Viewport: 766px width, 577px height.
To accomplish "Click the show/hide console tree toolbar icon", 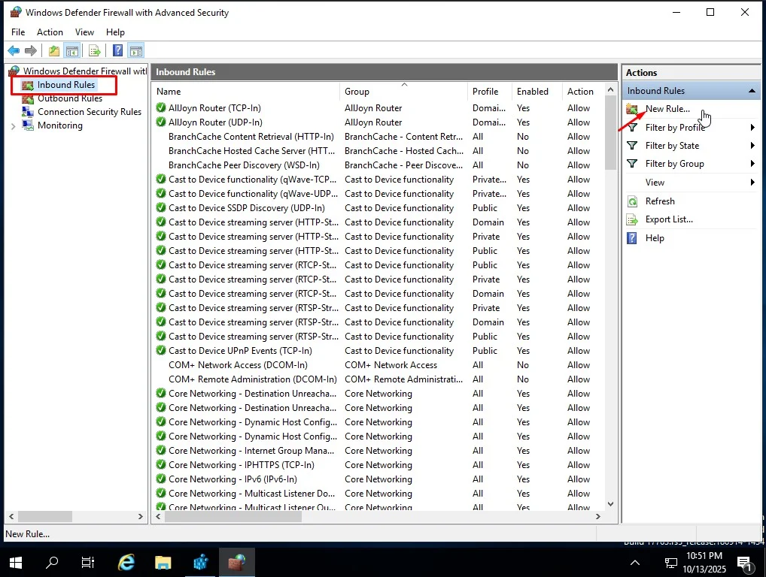I will point(71,50).
